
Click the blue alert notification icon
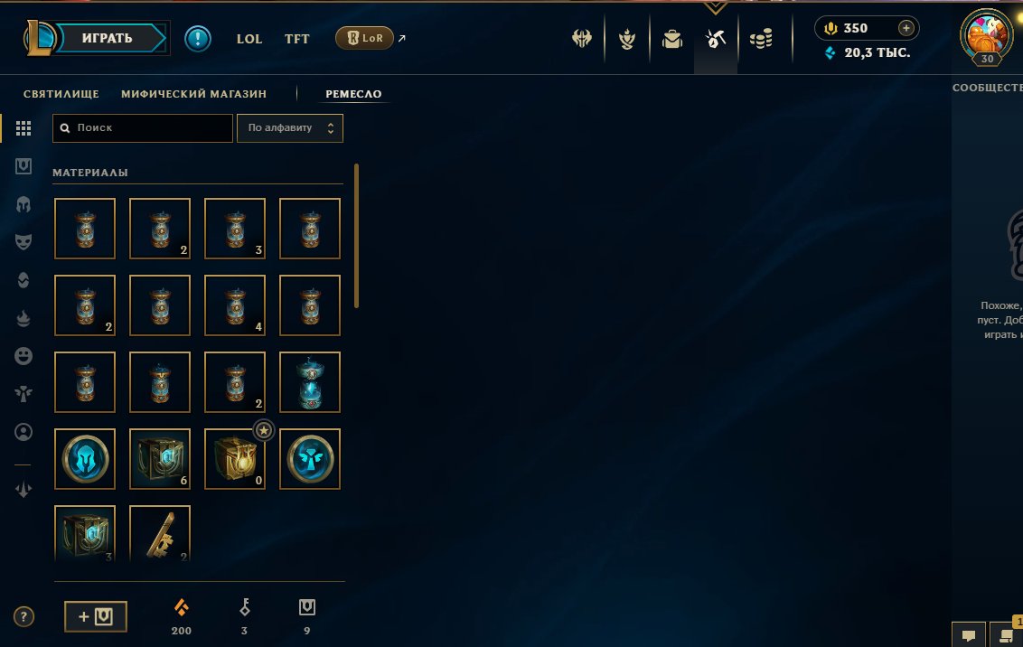tap(198, 39)
